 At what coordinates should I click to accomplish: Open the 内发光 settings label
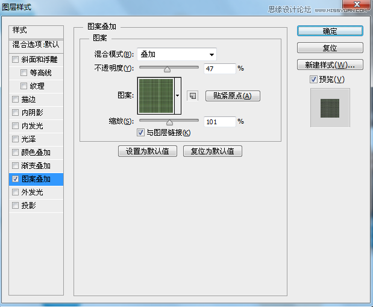click(33, 125)
